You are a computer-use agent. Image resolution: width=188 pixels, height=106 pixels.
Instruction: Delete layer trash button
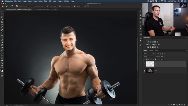point(185,105)
